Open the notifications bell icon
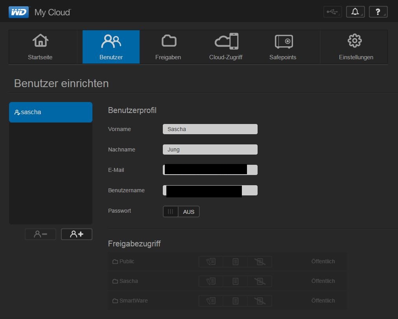398x319 pixels. click(x=356, y=12)
